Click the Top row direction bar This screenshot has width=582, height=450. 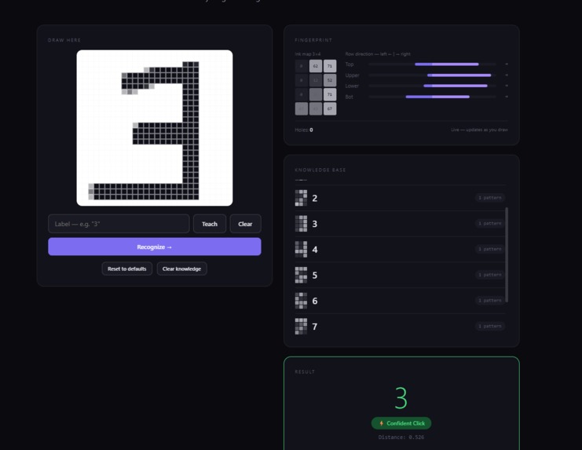tap(432, 64)
